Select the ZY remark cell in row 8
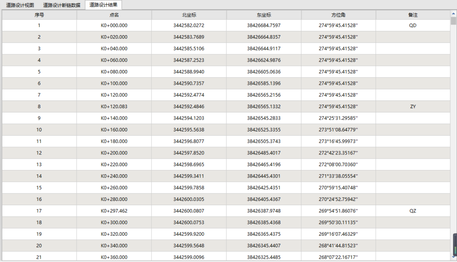Image resolution: width=457 pixels, height=262 pixels. click(x=413, y=106)
